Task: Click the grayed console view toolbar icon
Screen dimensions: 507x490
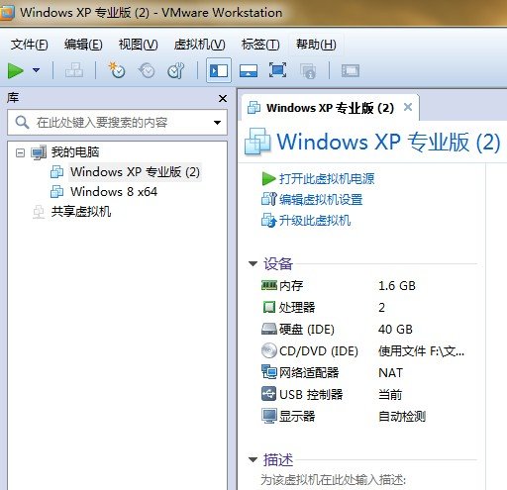Action: [x=351, y=71]
